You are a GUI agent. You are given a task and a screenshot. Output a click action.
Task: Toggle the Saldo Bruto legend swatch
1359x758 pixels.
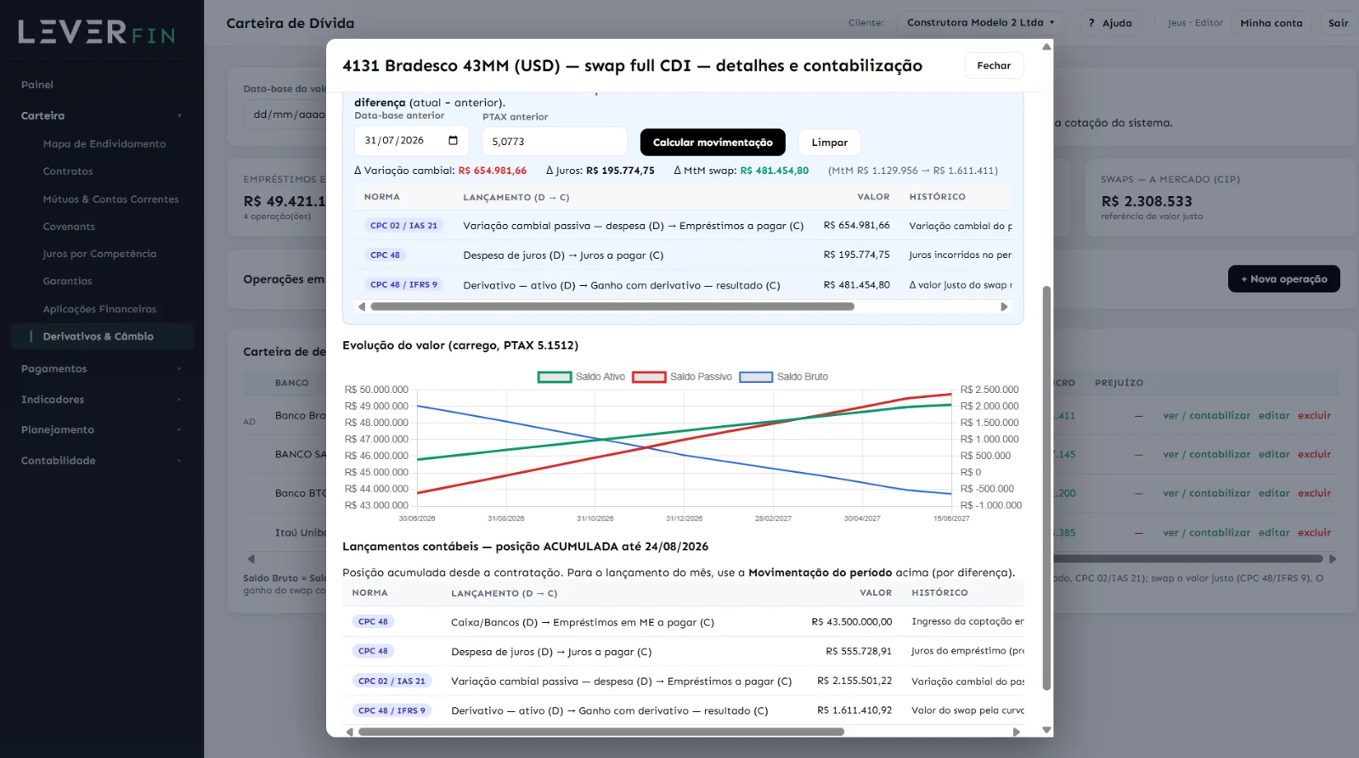click(x=756, y=377)
